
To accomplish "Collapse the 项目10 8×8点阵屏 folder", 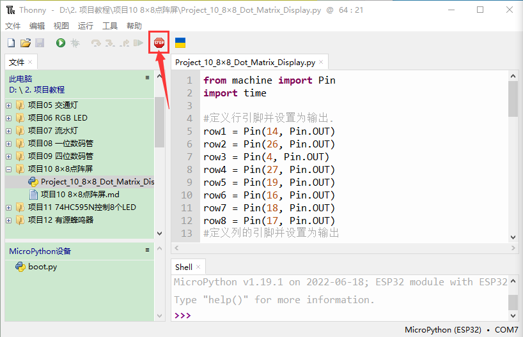I will click(x=9, y=169).
